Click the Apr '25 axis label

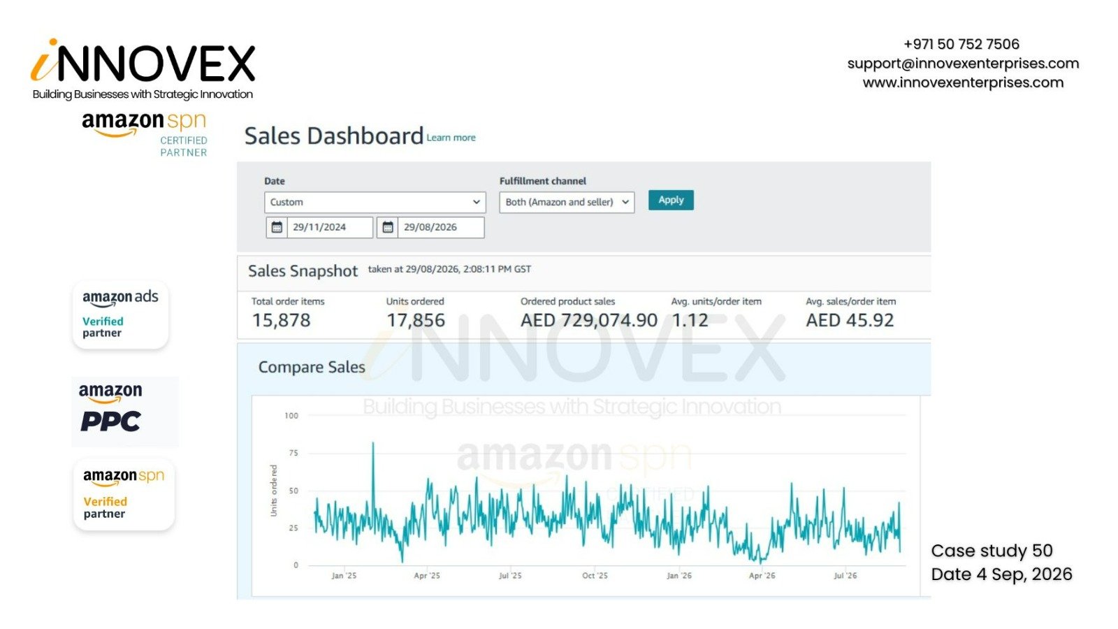(427, 576)
